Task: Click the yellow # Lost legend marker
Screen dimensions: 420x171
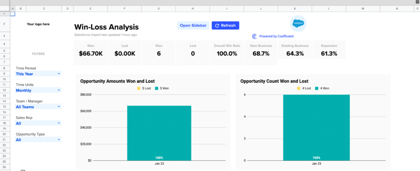Action: (x=298, y=88)
